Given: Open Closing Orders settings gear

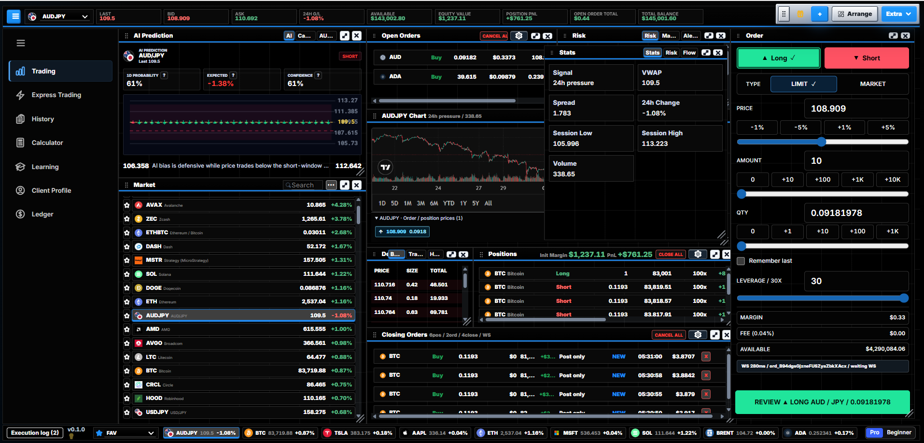Looking at the screenshot, I should 698,335.
